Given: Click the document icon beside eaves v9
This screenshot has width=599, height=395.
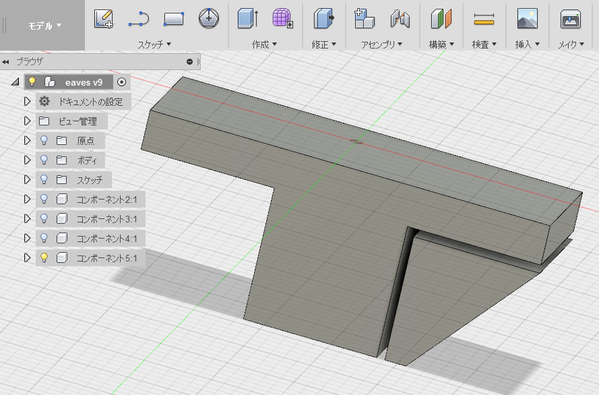Looking at the screenshot, I should [50, 82].
